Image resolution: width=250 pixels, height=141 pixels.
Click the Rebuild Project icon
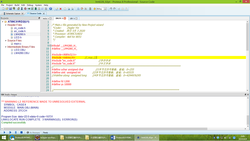82,9
